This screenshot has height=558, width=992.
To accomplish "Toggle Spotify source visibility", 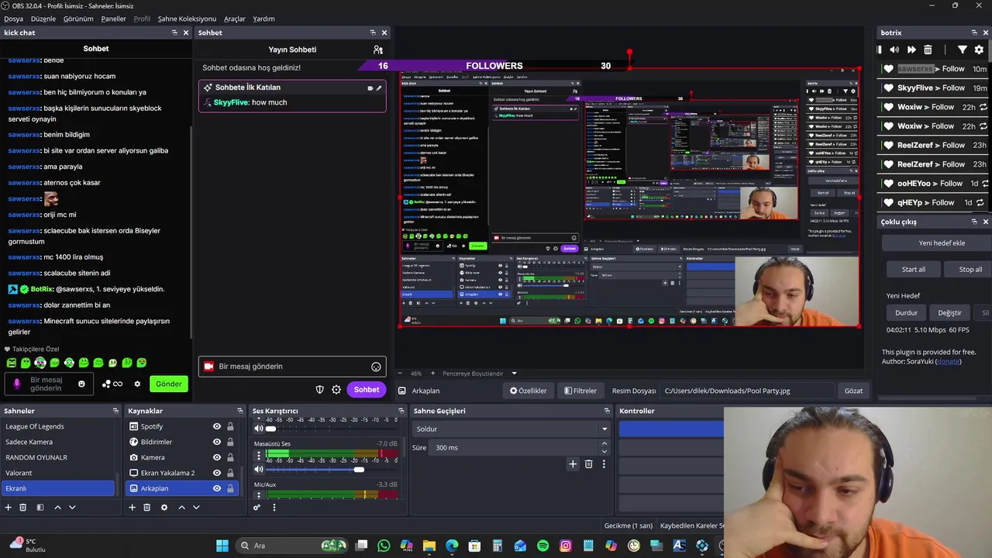I will 217,426.
